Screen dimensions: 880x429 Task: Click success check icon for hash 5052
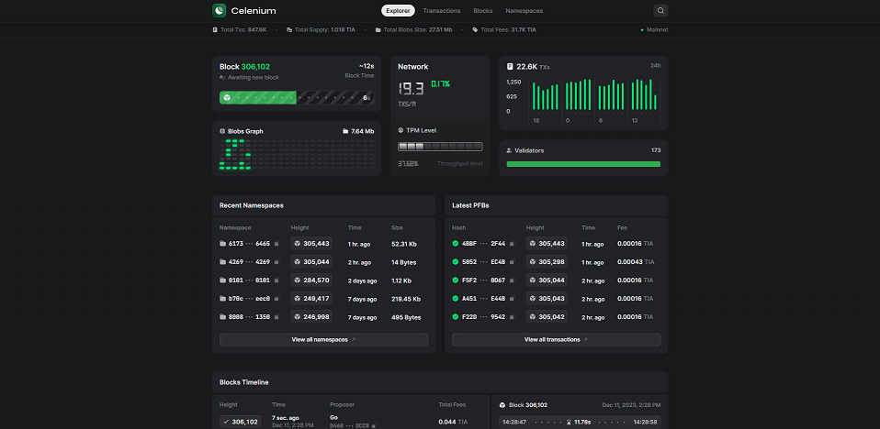(456, 261)
